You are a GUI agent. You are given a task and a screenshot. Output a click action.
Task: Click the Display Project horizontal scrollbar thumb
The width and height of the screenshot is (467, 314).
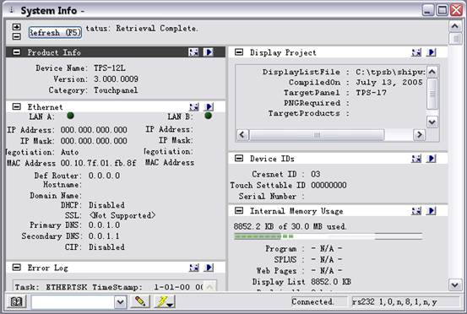pyautogui.click(x=317, y=135)
